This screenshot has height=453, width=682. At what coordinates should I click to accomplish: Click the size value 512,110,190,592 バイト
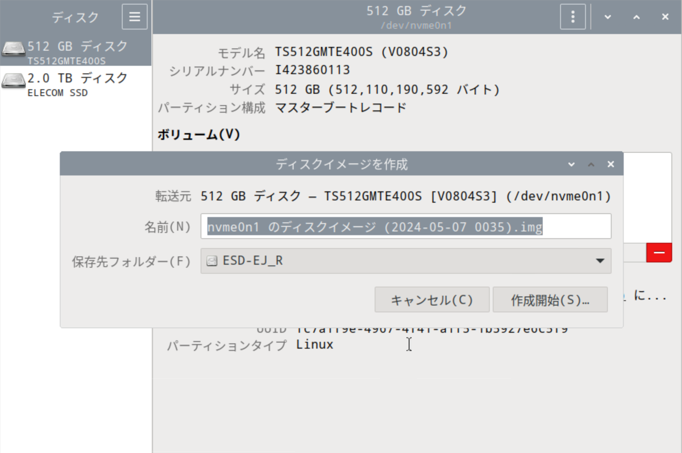[387, 90]
